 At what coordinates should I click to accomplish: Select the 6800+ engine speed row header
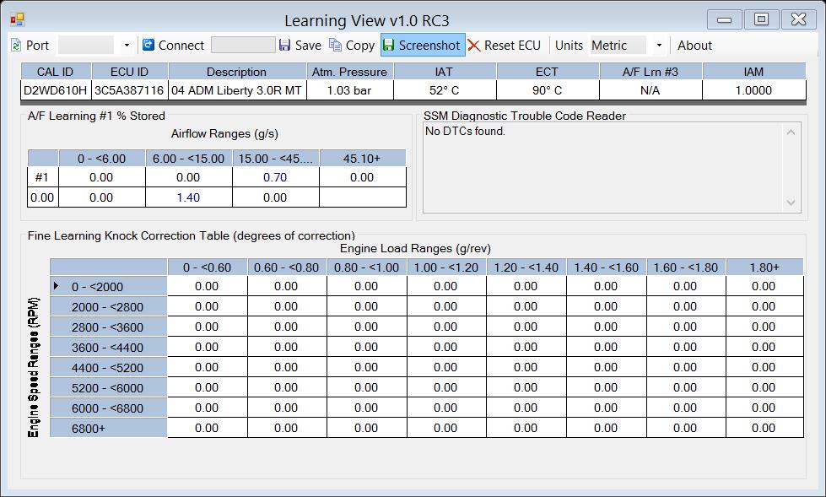(x=109, y=428)
